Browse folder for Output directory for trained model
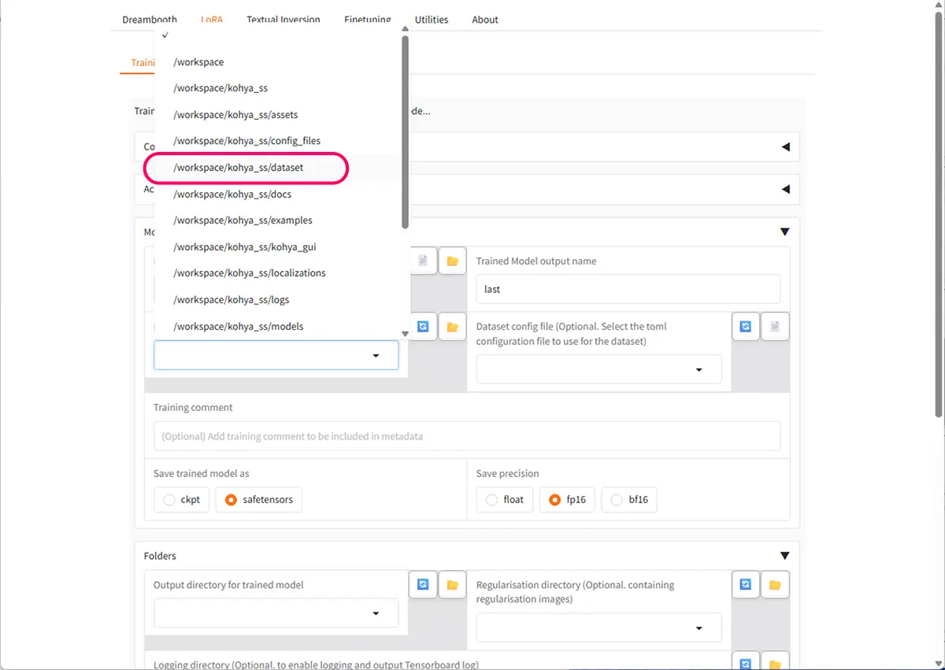 click(452, 585)
